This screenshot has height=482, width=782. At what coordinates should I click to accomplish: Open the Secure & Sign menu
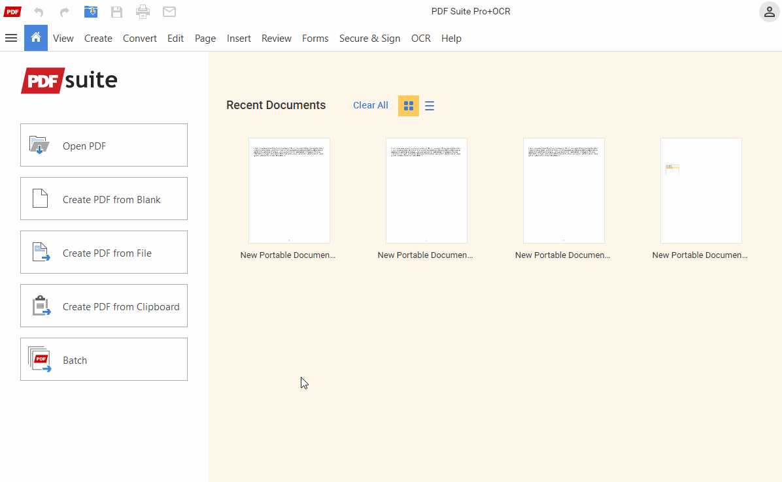click(x=369, y=39)
